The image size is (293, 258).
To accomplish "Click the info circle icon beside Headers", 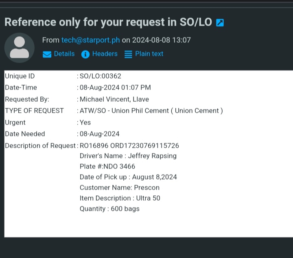I will click(x=85, y=54).
